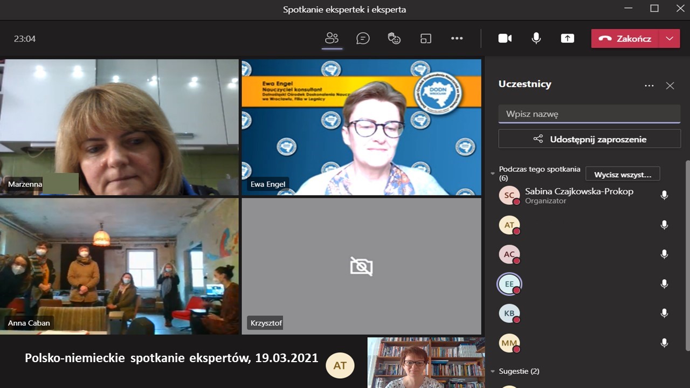Collapse the 'Podczas tego spotkania' section
Screen dimensions: 690x388
(493, 174)
